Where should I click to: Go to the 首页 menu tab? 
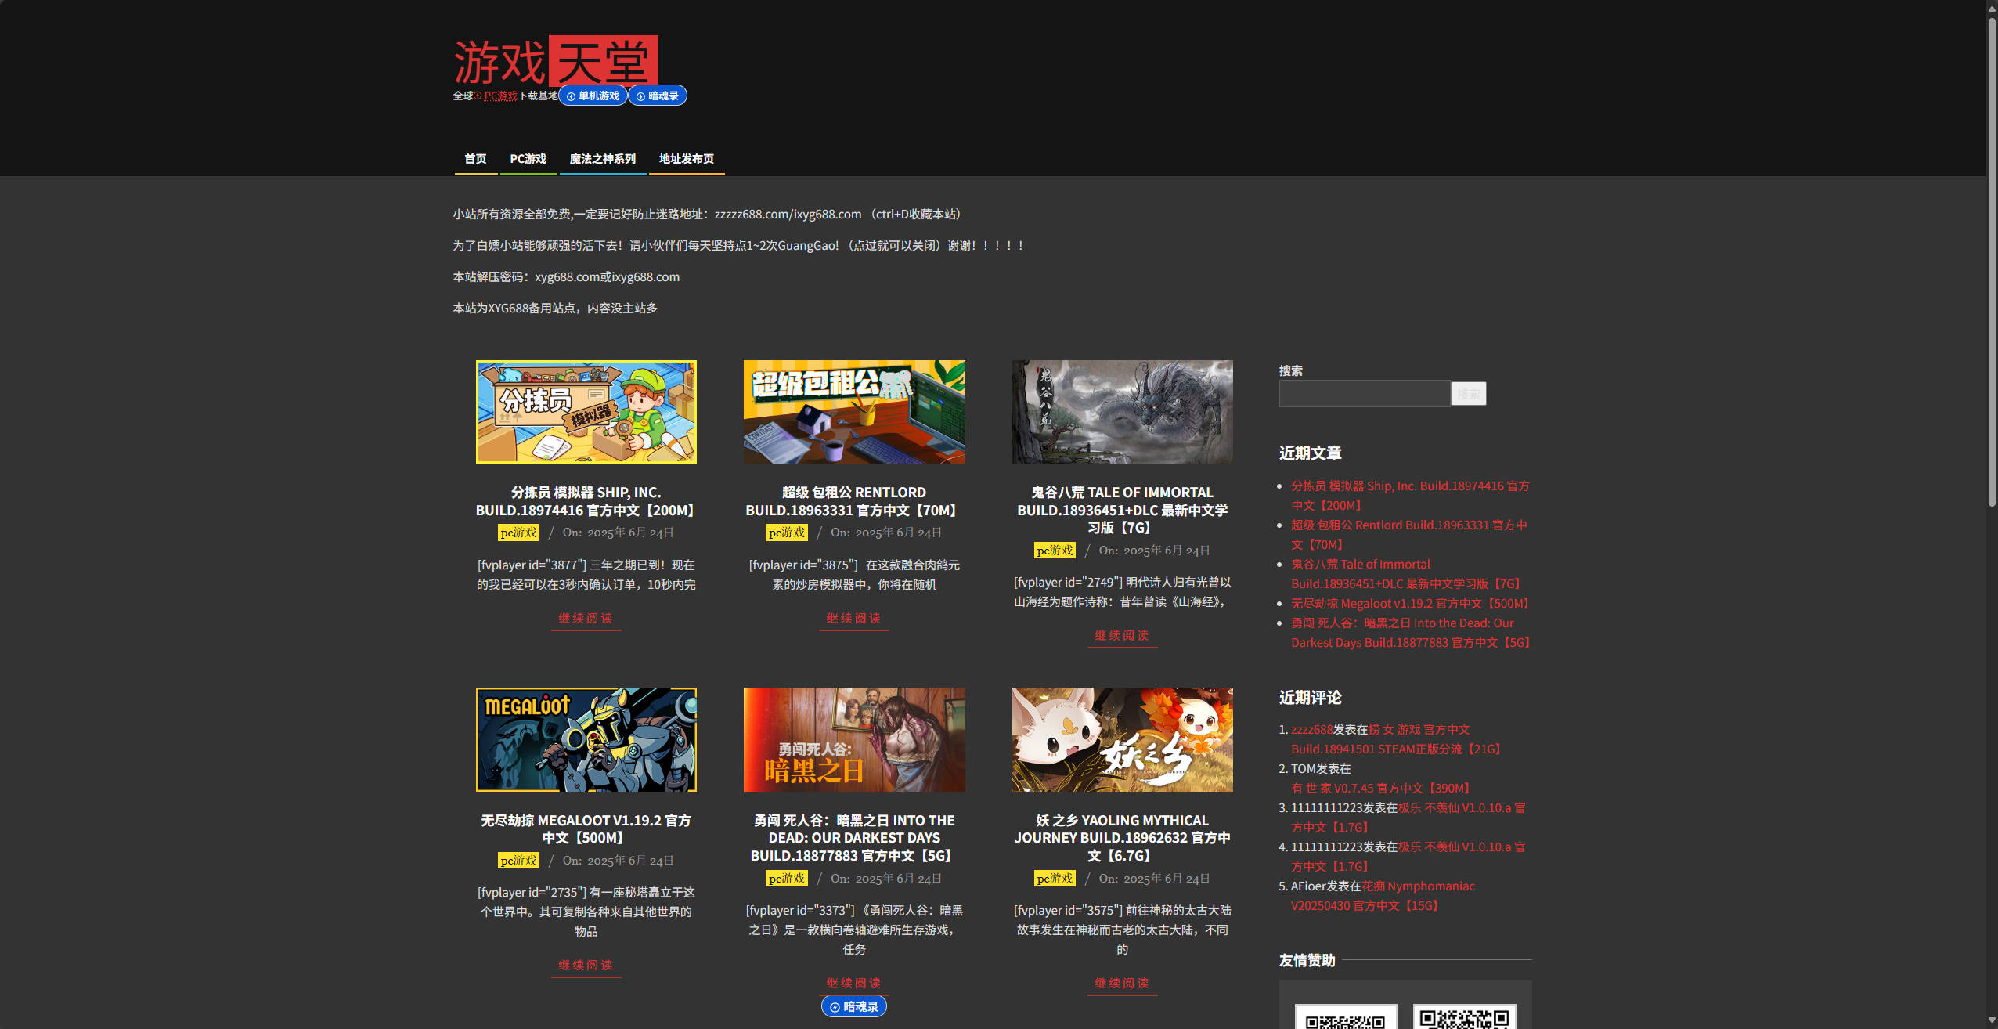tap(475, 159)
